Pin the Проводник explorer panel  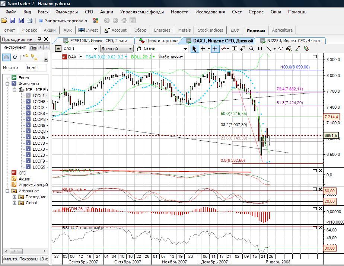click(x=39, y=39)
